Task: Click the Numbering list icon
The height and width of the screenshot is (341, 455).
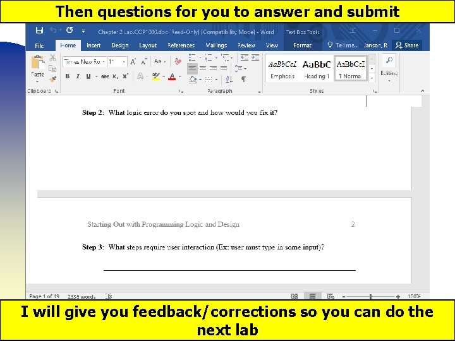Action: click(x=209, y=57)
